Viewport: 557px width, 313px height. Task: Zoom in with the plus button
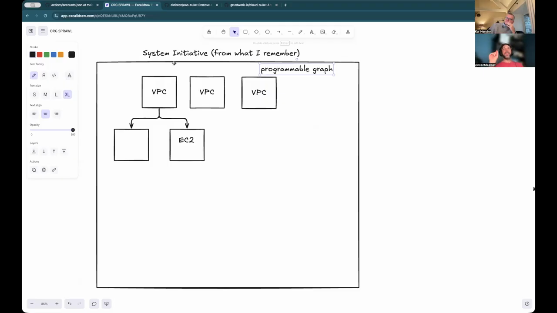(57, 304)
